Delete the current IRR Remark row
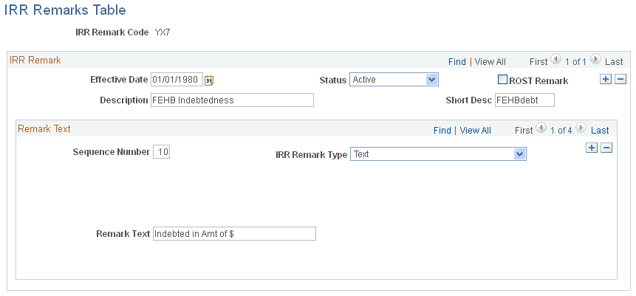Screen dimensions: 636x296 click(x=620, y=80)
